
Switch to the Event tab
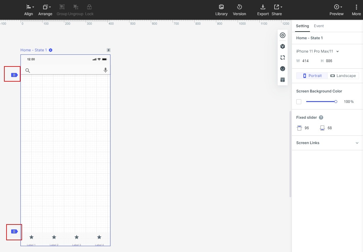coord(319,26)
